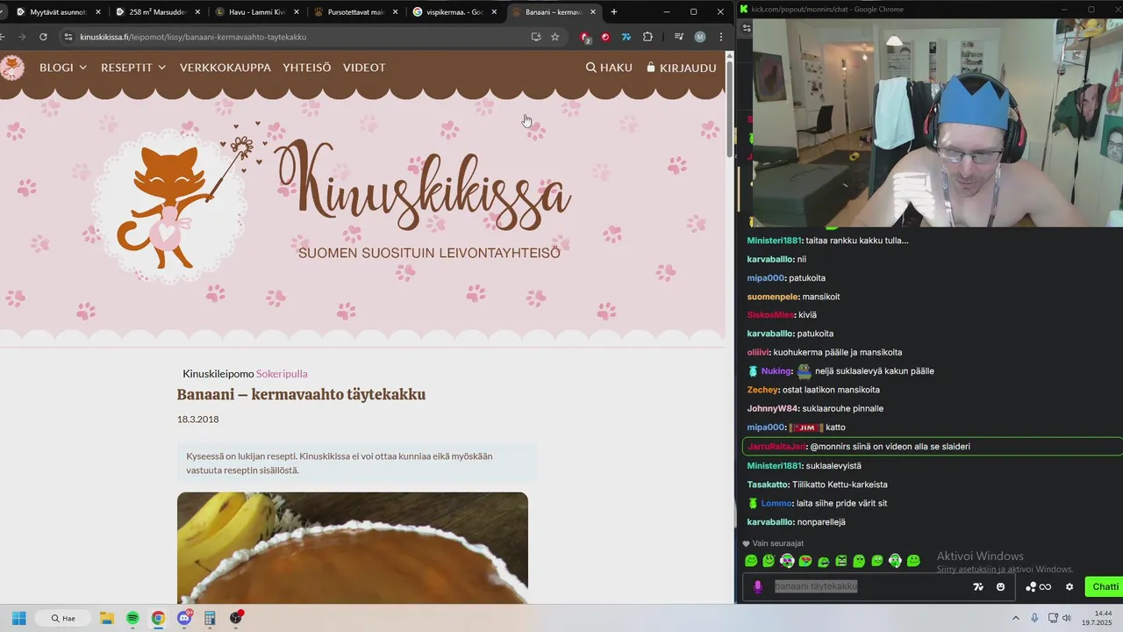This screenshot has height=632, width=1123.
Task: Open Windows Start menu
Action: coord(18,618)
